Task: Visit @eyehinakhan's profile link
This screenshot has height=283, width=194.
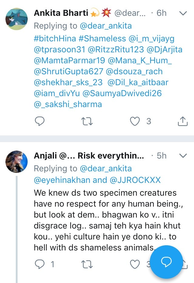Action: pos(62,180)
